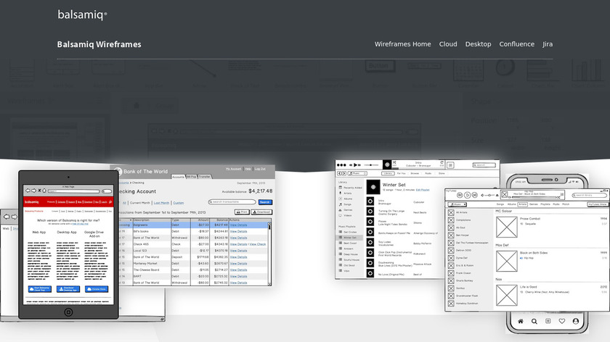
Task: Click the forward arrow in the tablet browser mockup
Action: tap(34, 191)
